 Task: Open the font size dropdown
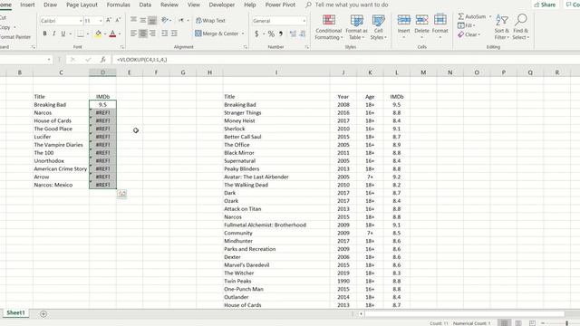(x=101, y=21)
